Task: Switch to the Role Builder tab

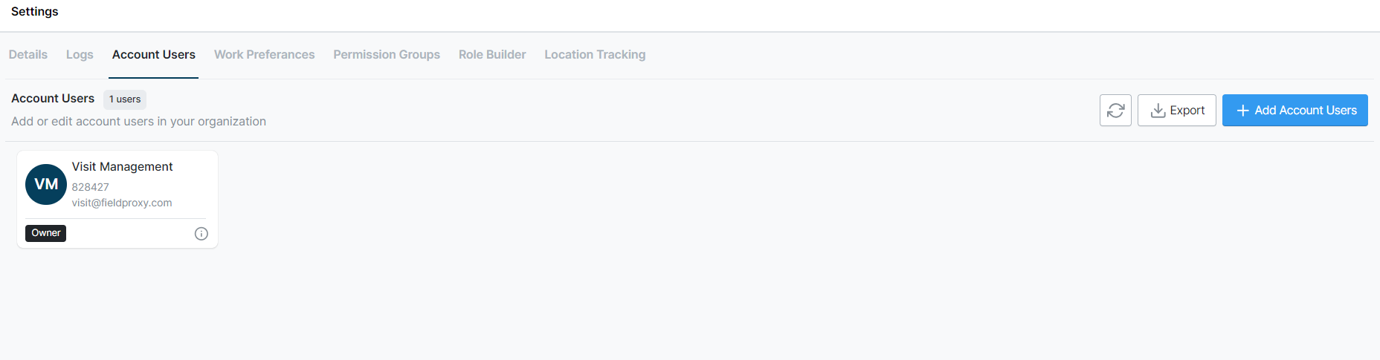Action: tap(492, 55)
